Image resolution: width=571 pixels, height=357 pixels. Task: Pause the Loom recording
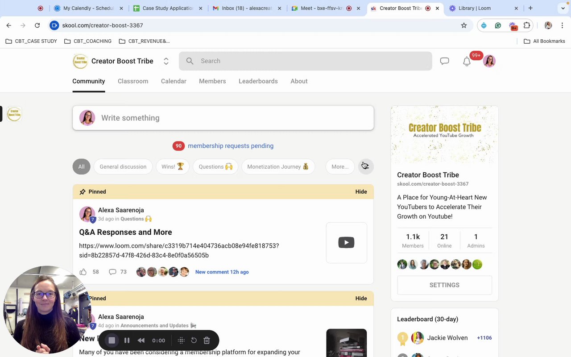coord(127,340)
